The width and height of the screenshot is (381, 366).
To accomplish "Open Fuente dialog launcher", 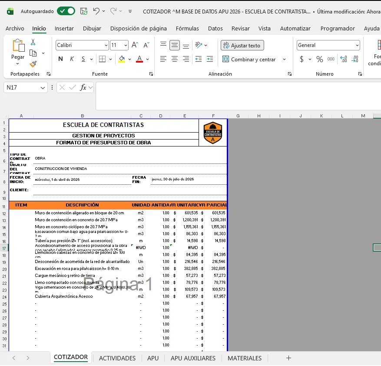I will click(x=151, y=74).
